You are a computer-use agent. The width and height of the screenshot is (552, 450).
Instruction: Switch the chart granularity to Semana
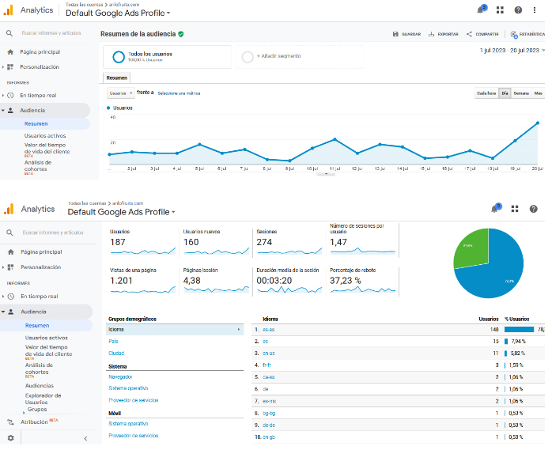pos(521,93)
